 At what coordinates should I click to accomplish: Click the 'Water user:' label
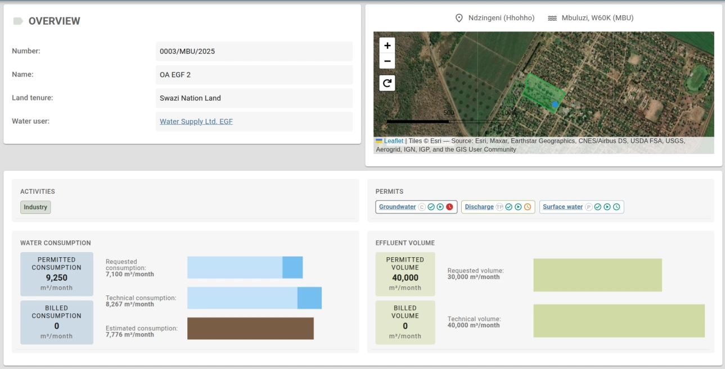tap(30, 121)
